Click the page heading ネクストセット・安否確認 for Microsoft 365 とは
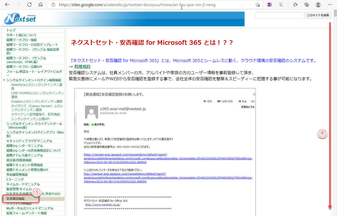Viewport: 337px width, 216px height. [x=152, y=43]
